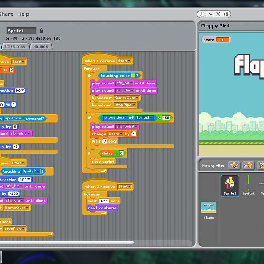Click the horizontal scrollbar of scripts area
This screenshot has width=264, height=264.
coord(67,242)
